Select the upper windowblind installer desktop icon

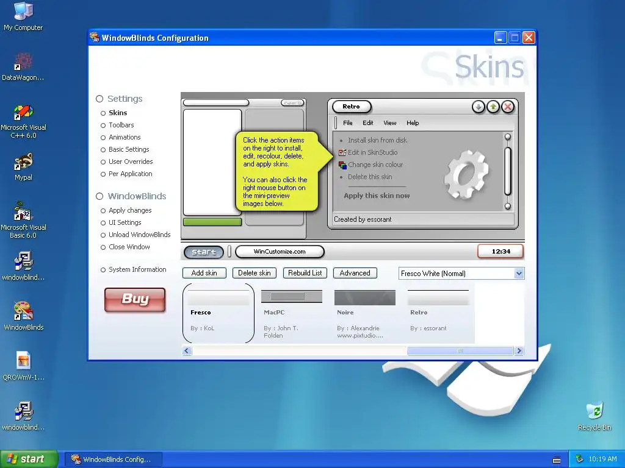pos(23,266)
